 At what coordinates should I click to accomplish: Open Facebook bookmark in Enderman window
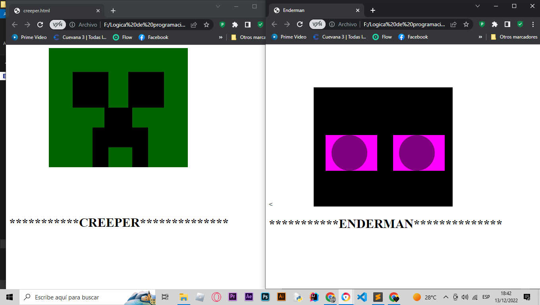click(413, 37)
